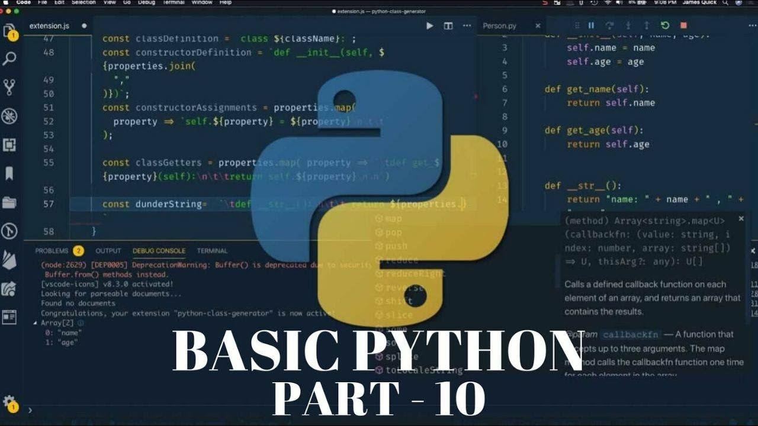Open the Window menu

coord(202,2)
